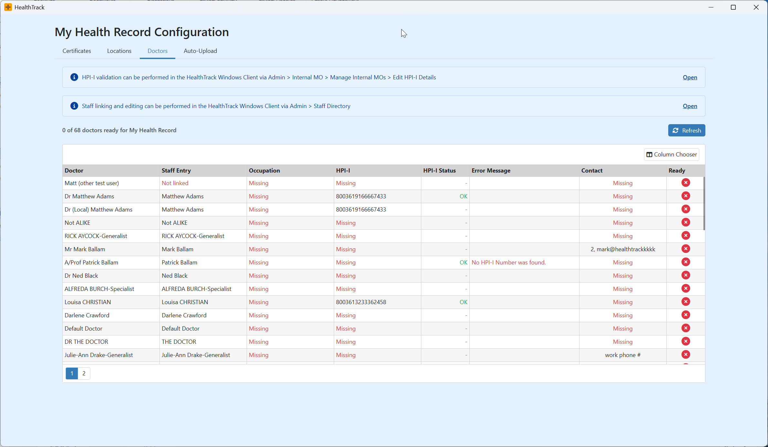
Task: Click red not-ready icon for A/Prof Patrick Ballam
Action: pyautogui.click(x=686, y=262)
